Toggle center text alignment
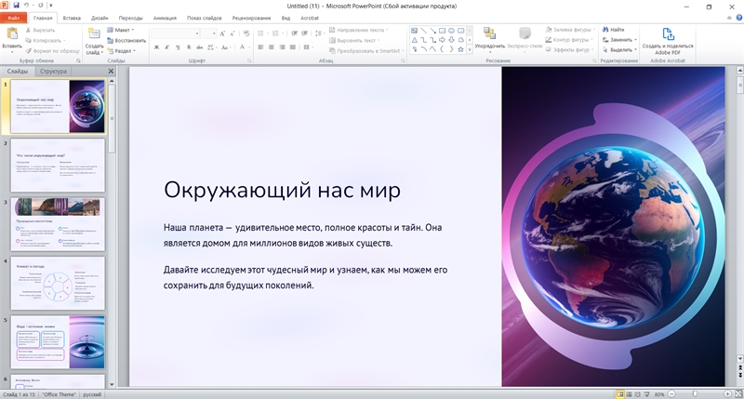744x399 pixels. point(272,47)
